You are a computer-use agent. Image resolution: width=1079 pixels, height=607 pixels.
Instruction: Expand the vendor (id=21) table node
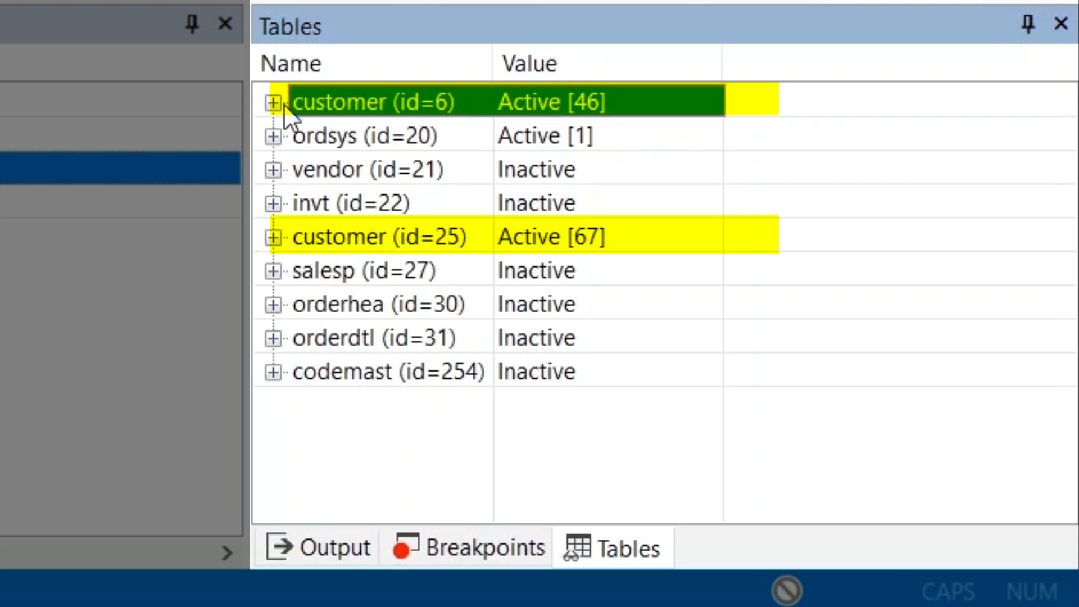pyautogui.click(x=273, y=170)
